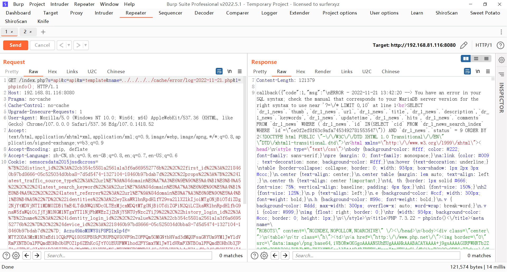Open response message editor menu
The image size is (507, 272).
488,71
